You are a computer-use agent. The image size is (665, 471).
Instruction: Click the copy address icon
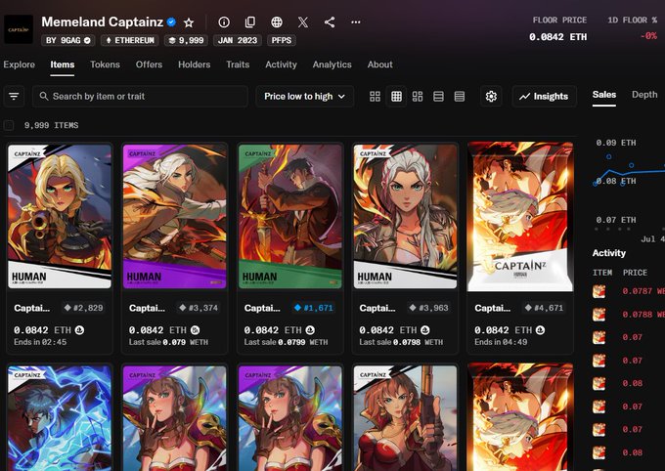250,22
